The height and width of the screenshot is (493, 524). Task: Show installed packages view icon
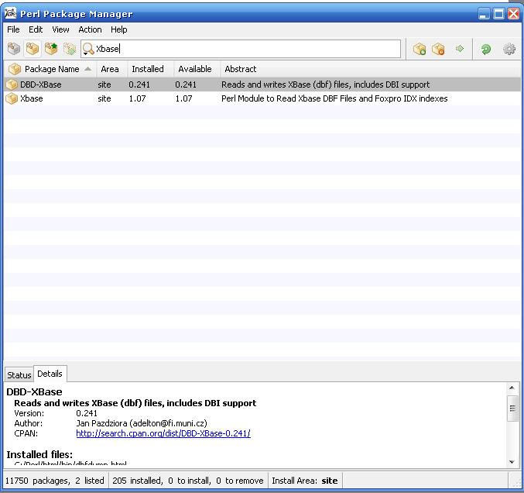click(x=32, y=49)
